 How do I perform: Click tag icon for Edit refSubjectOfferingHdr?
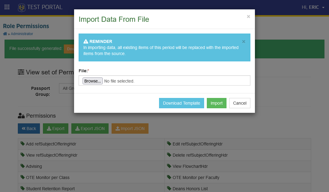point(169,144)
